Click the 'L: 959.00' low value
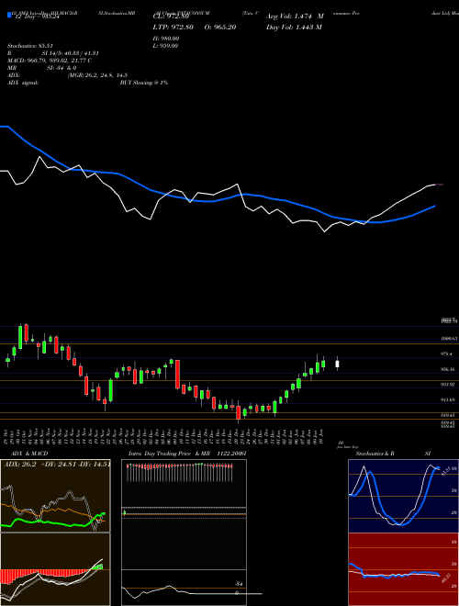 [165, 46]
